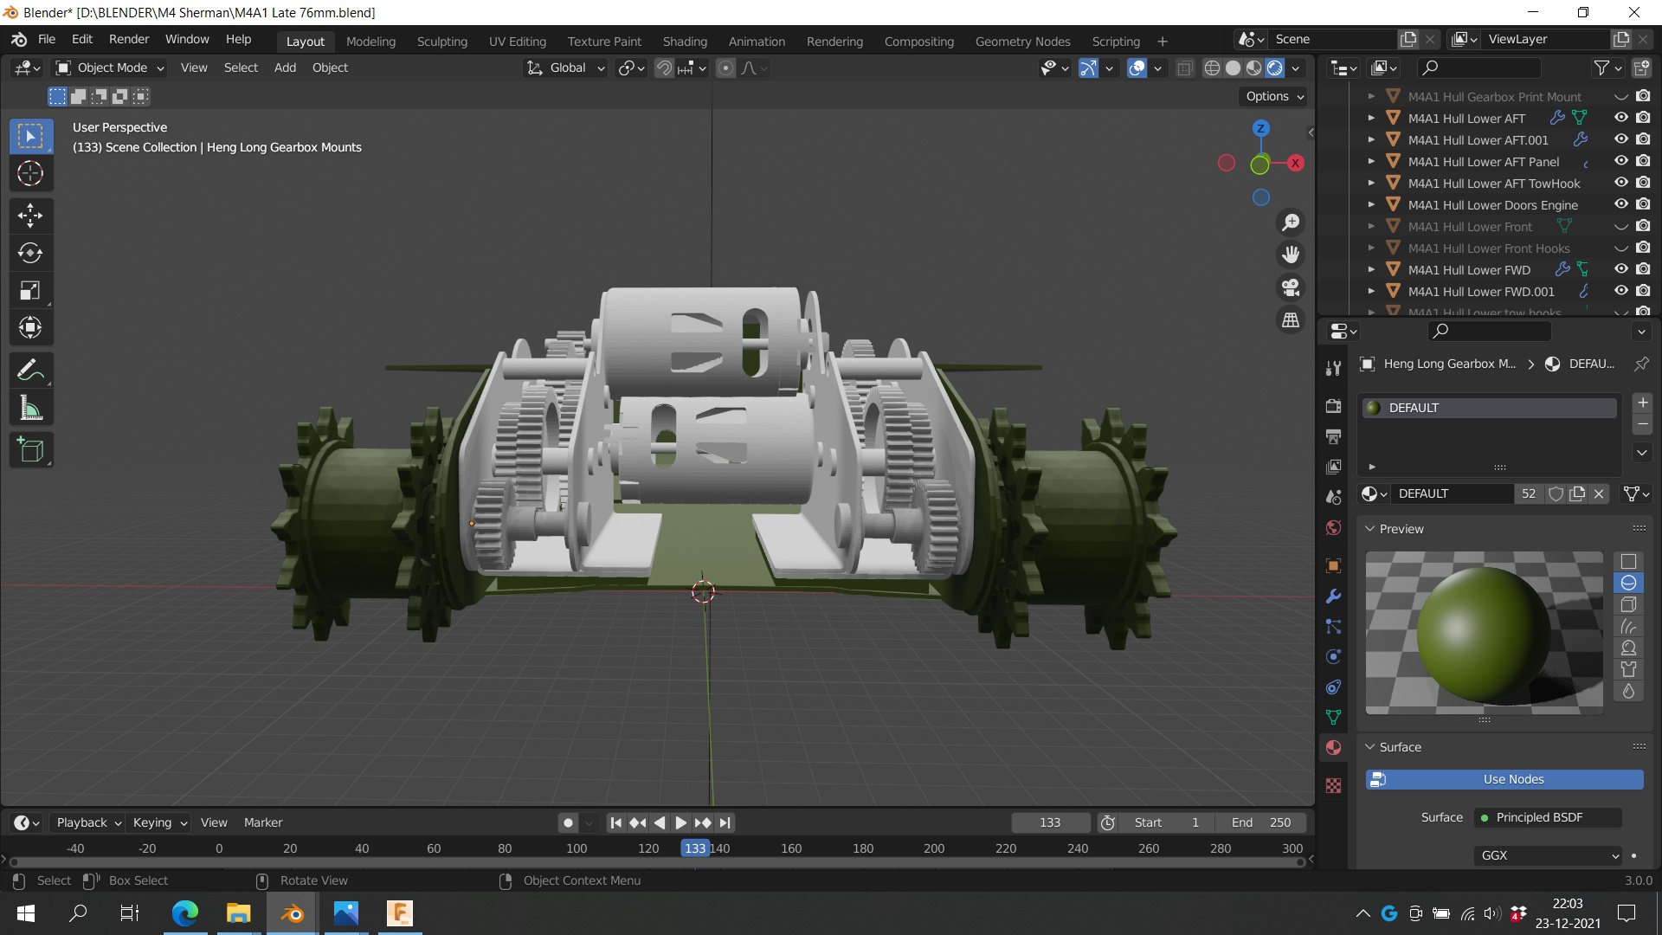This screenshot has height=935, width=1662.
Task: Select the Measure tool
Action: coord(30,409)
